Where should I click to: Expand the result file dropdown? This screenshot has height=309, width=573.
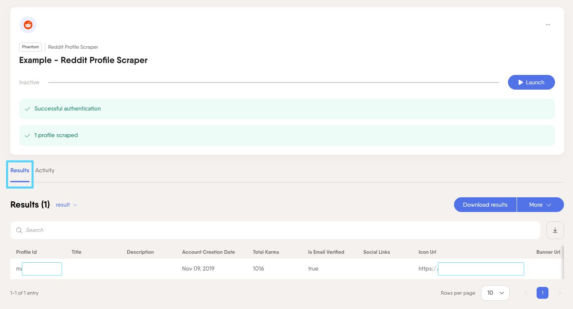click(x=67, y=205)
